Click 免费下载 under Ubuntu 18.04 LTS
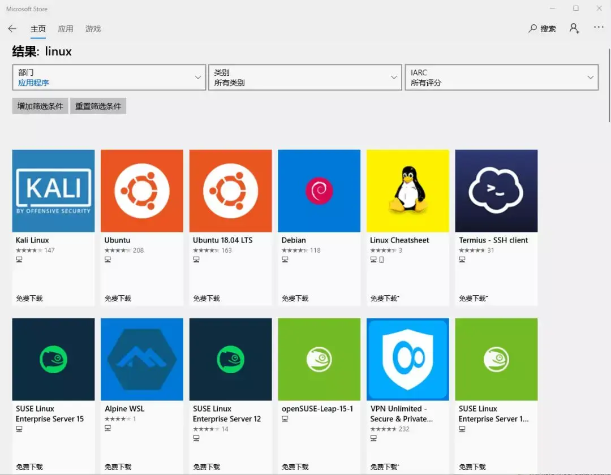Image resolution: width=611 pixels, height=475 pixels. tap(206, 297)
